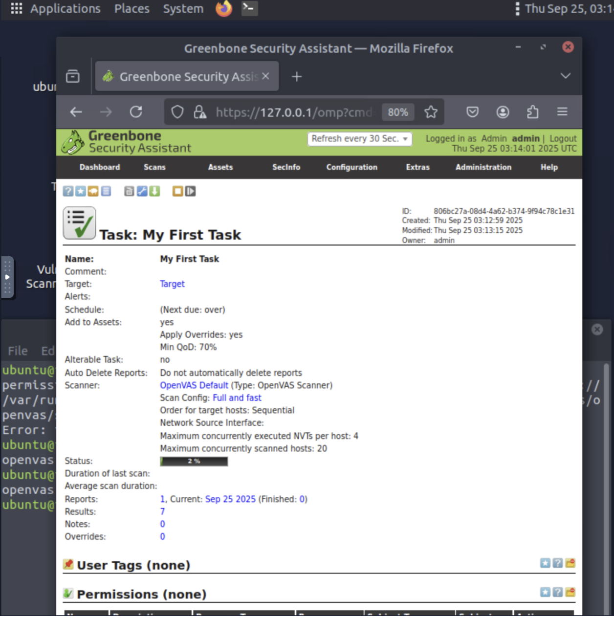The width and height of the screenshot is (614, 619).
Task: Click the reports count 1 link
Action: coord(162,499)
